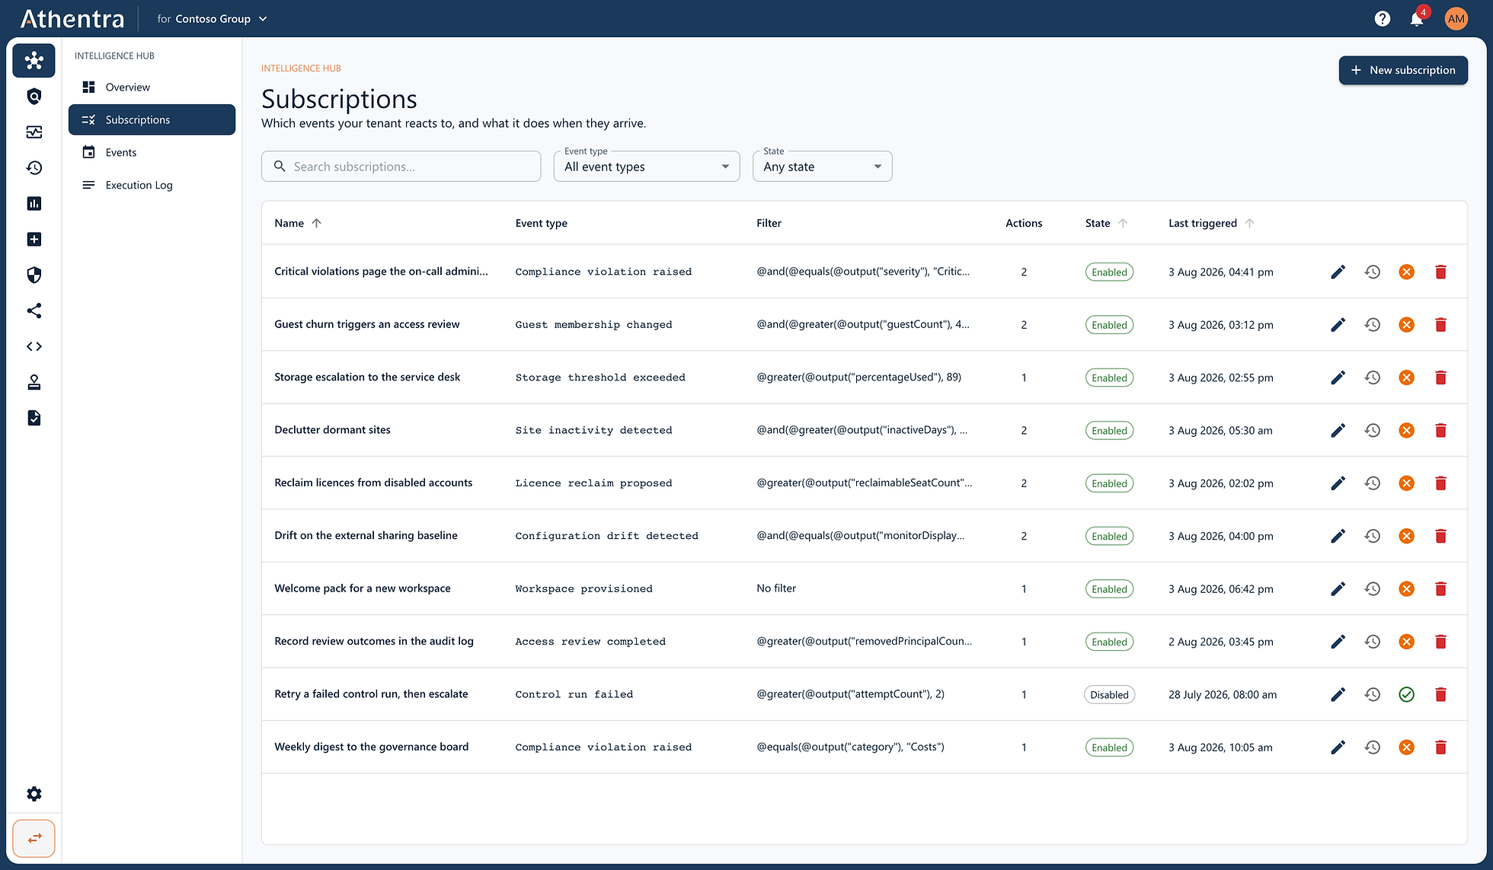Open the Weekly digest to the governance board row
This screenshot has height=870, width=1493.
click(x=864, y=747)
